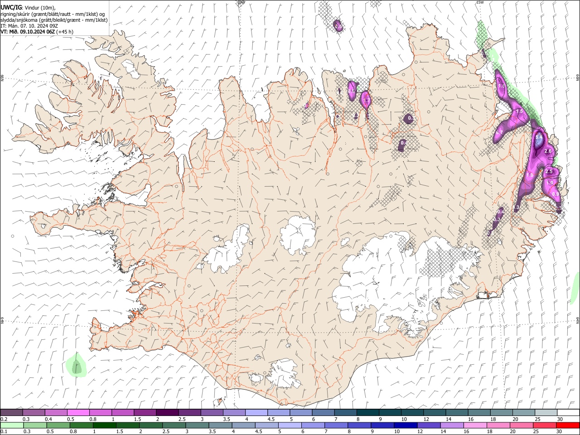Image resolution: width=580 pixels, height=435 pixels.
Task: Click the 25 label in the snow legend row
Action: [537, 419]
